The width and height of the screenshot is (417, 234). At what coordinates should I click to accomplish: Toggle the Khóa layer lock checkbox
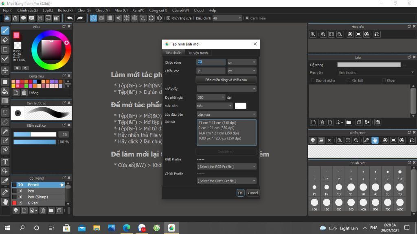pos(384,80)
